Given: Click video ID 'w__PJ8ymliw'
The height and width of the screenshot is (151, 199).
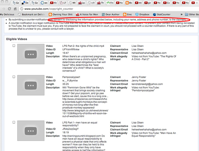Looking at the screenshot, I should coord(70,81).
